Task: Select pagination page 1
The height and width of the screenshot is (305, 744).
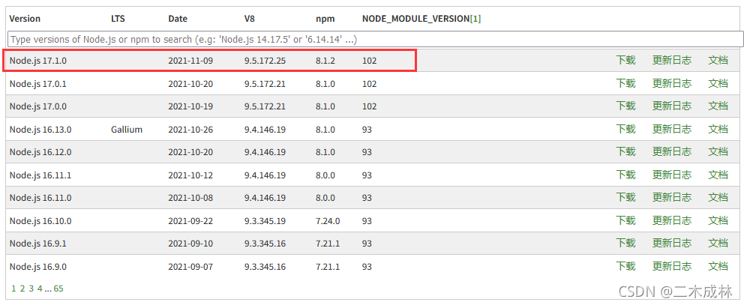Action: tap(13, 288)
